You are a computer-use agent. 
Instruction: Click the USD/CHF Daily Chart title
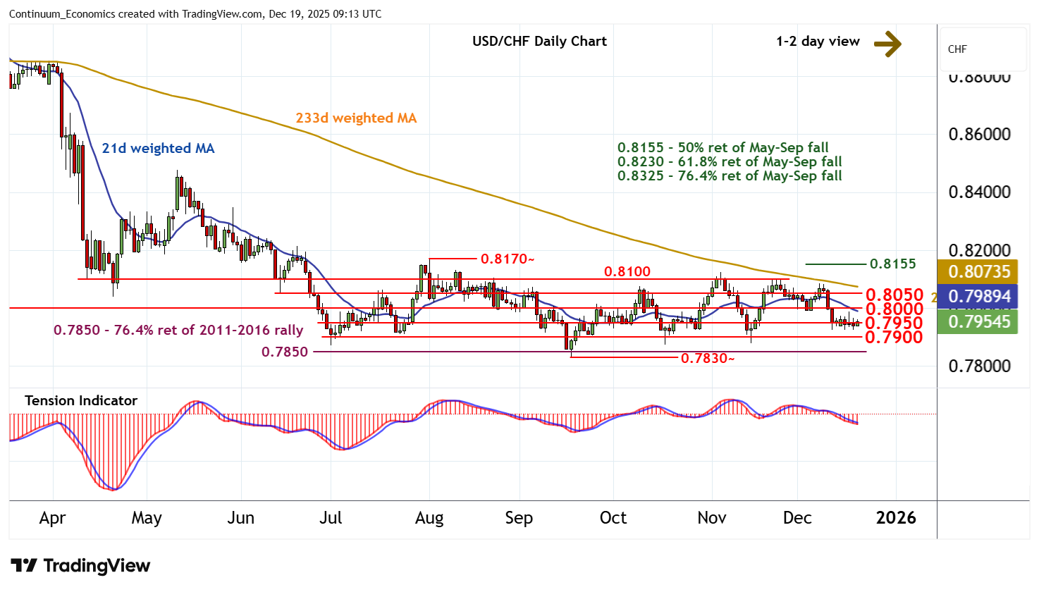tap(539, 42)
